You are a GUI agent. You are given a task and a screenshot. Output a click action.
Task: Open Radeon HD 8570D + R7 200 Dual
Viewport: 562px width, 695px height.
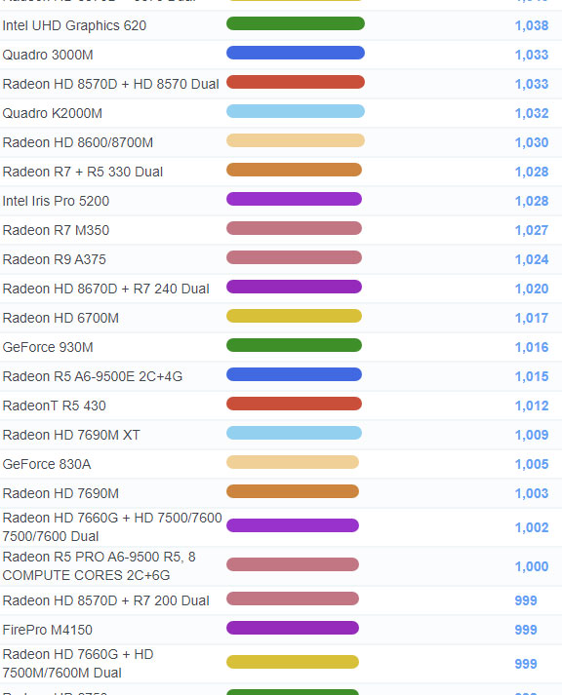point(106,601)
